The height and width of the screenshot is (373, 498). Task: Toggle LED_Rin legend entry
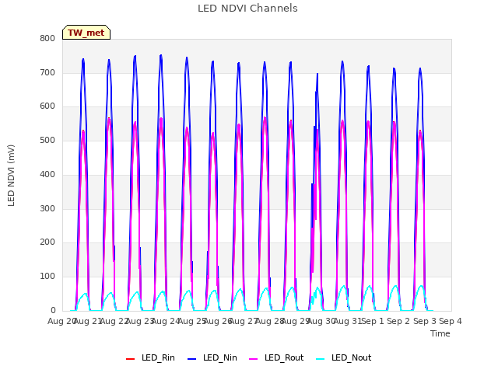pyautogui.click(x=150, y=358)
